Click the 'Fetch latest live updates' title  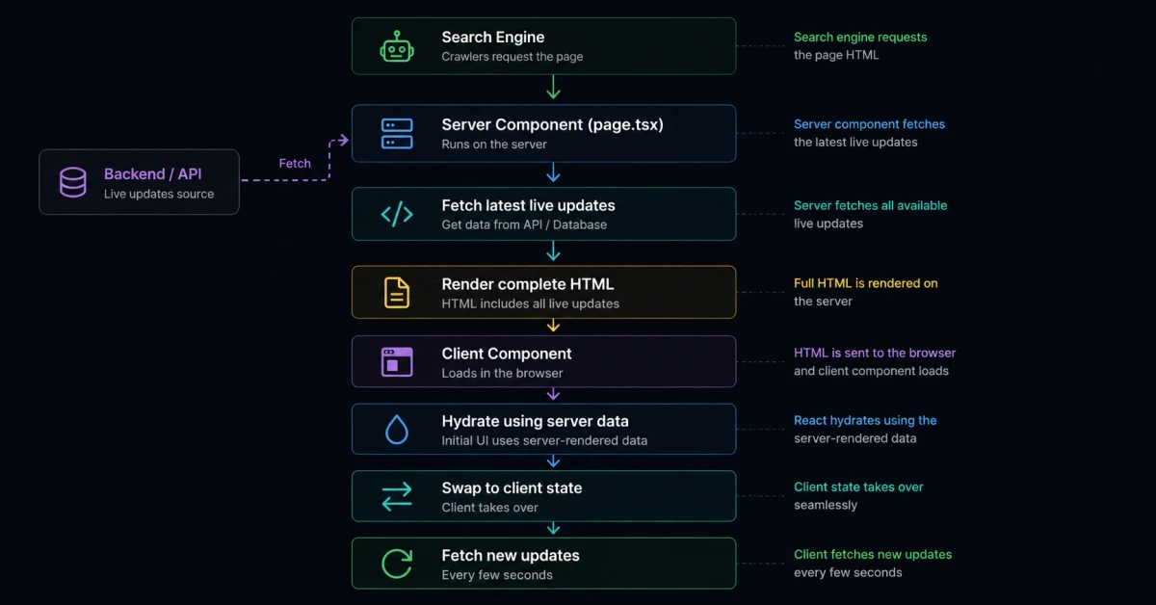[529, 205]
